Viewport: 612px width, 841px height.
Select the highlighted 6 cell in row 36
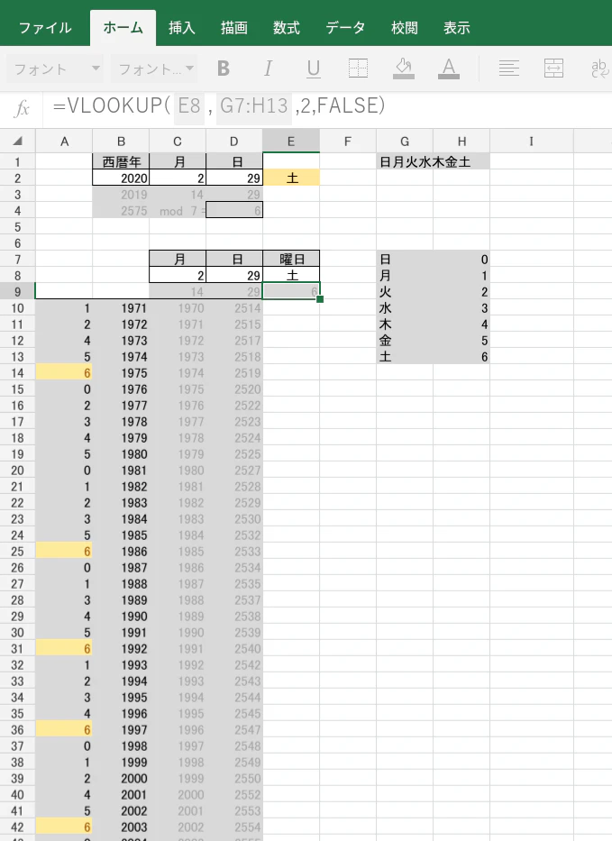pos(64,729)
